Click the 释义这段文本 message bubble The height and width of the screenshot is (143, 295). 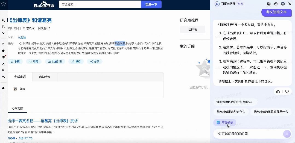[276, 12]
